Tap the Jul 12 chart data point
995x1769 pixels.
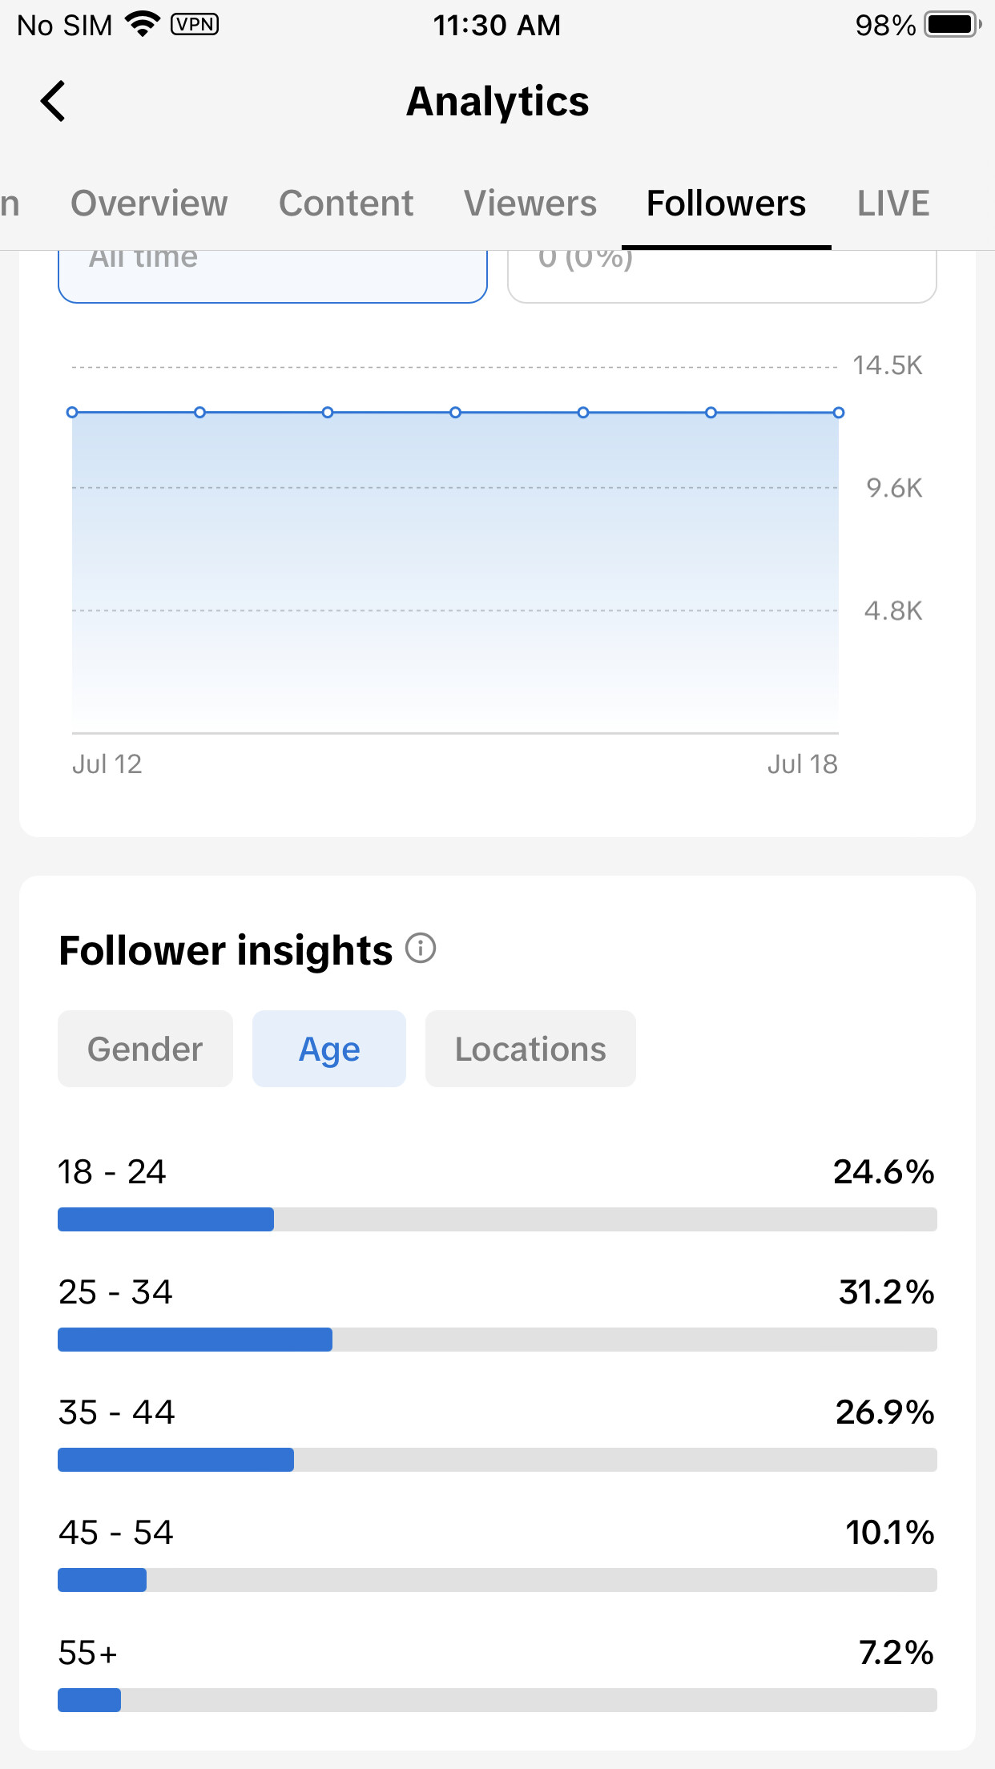click(x=72, y=413)
